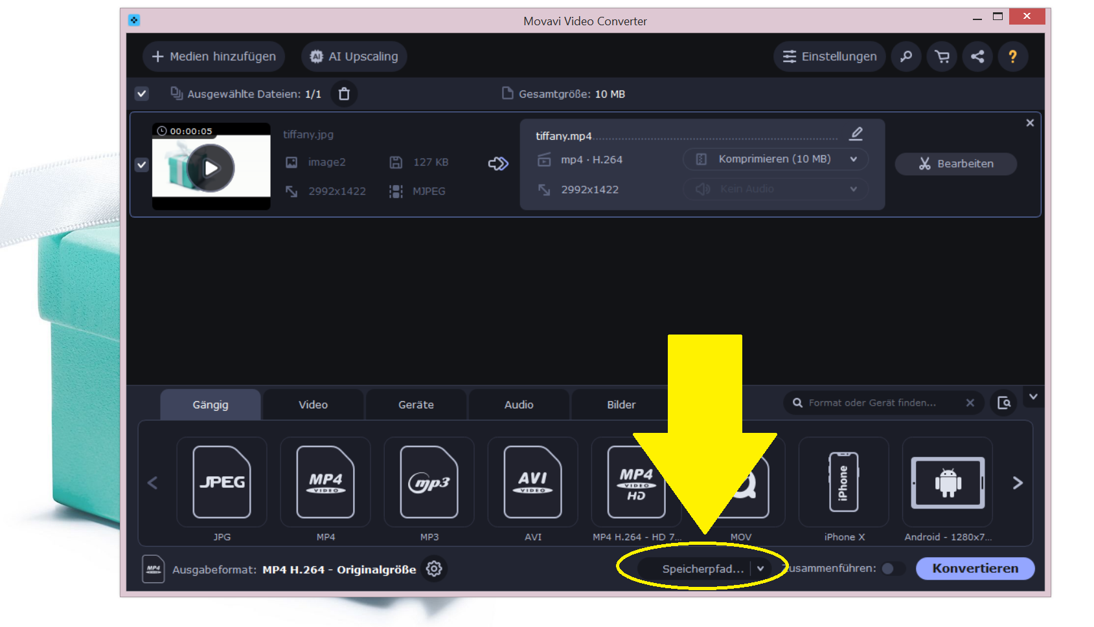Open Kein Audio dropdown

coord(776,189)
